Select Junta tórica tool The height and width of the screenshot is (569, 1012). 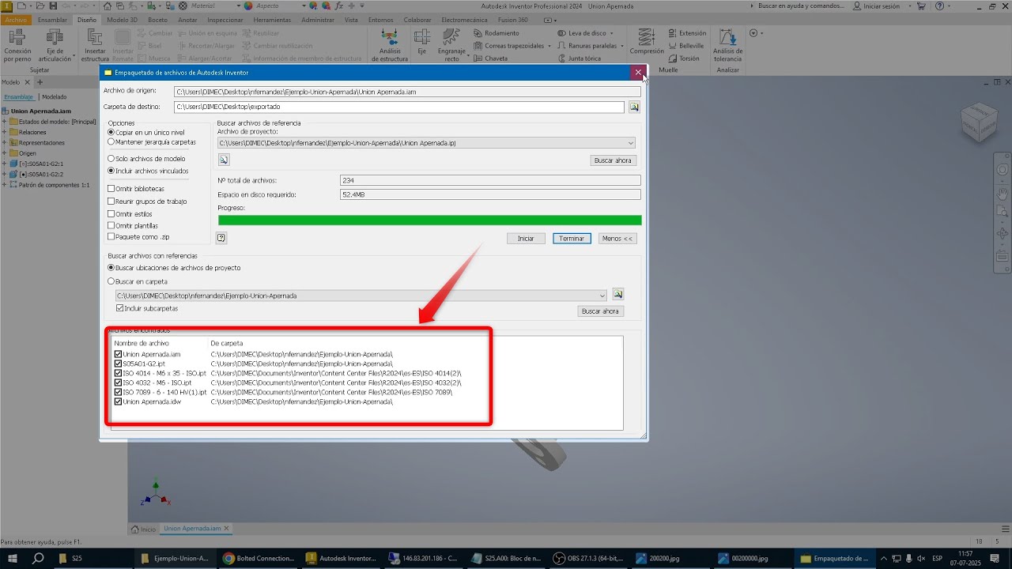click(x=579, y=58)
